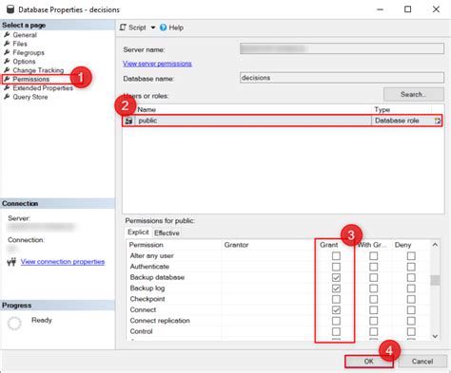
Task: Click the connection properties icon
Action: 11,262
